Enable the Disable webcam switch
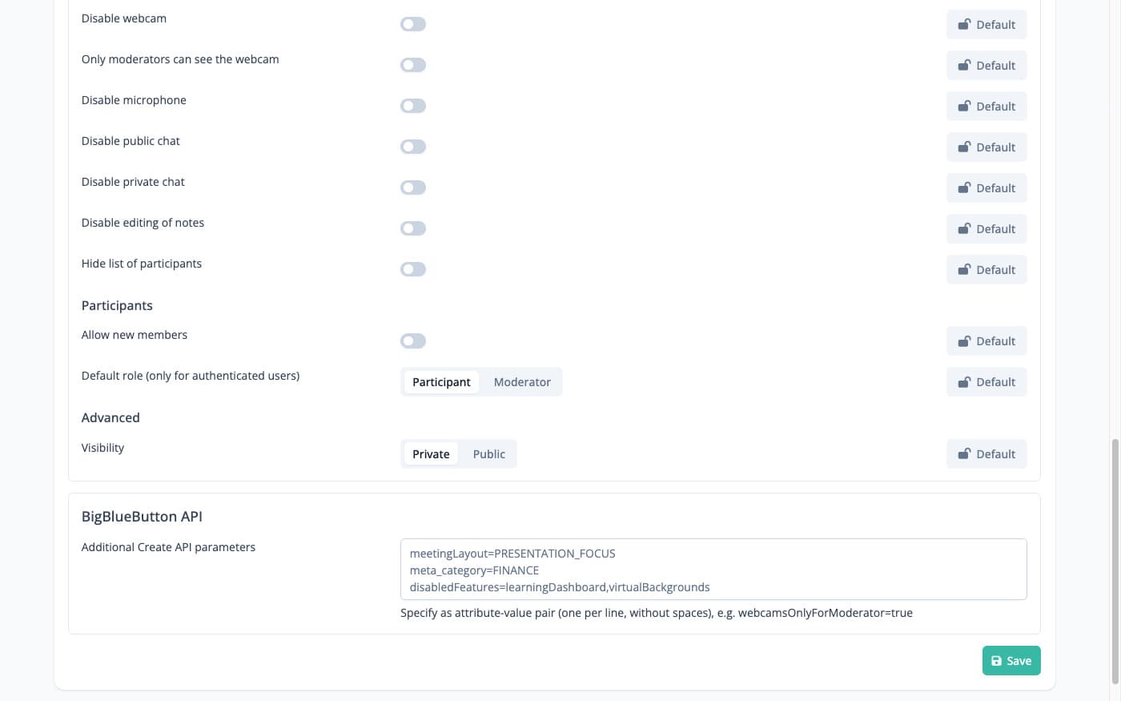The height and width of the screenshot is (701, 1121). click(x=413, y=25)
